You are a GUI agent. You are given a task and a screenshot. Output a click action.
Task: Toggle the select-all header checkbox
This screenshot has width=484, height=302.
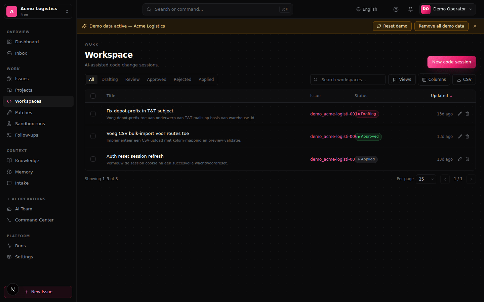[93, 96]
